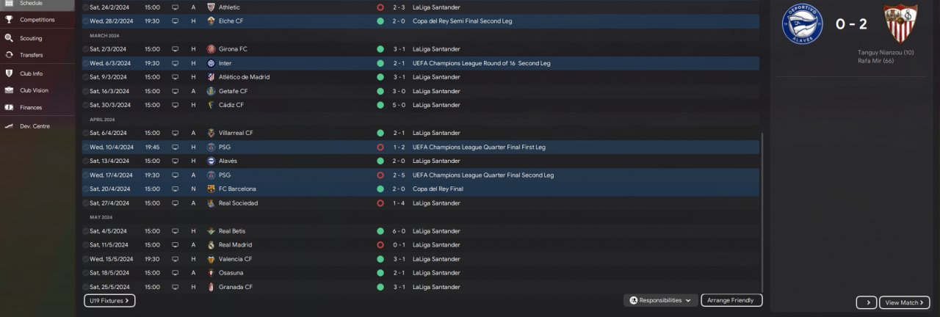Toggle the selection circle on Granada CF row
Image resolution: width=940 pixels, height=317 pixels.
(x=85, y=287)
